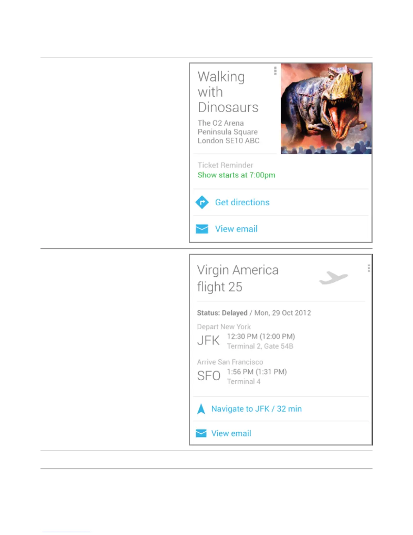This screenshot has height=535, width=413.
Task: Open the T-Rex dinosaur image thumbnail
Action: tap(326, 109)
